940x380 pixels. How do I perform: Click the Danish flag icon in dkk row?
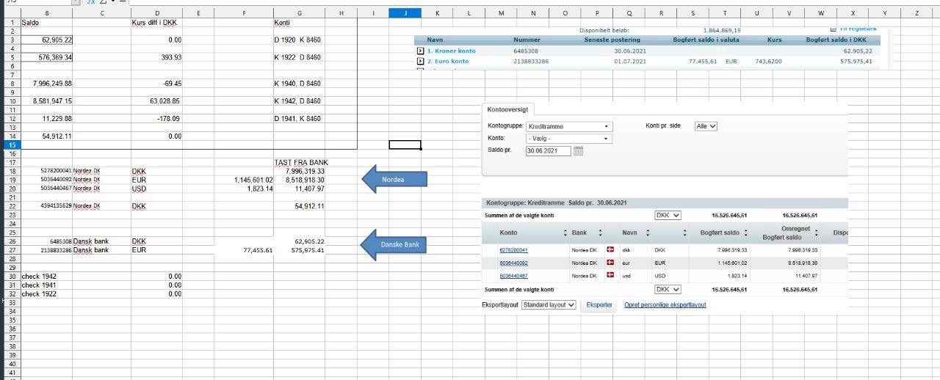610,250
